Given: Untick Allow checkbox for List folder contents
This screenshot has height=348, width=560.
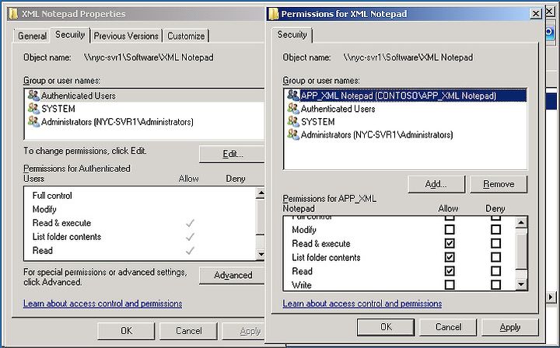Looking at the screenshot, I should pos(450,257).
